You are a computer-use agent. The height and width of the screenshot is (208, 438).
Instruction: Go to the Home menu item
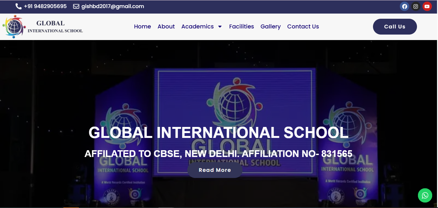(x=142, y=26)
